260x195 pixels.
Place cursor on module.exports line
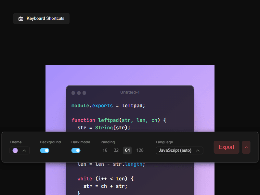click(108, 106)
